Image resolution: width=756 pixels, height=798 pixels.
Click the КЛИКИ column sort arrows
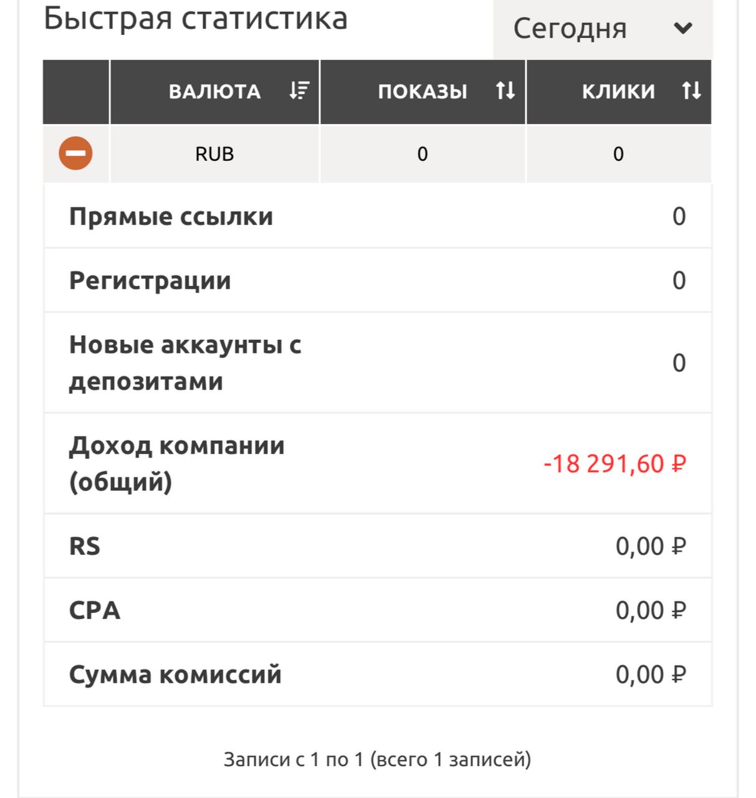691,91
